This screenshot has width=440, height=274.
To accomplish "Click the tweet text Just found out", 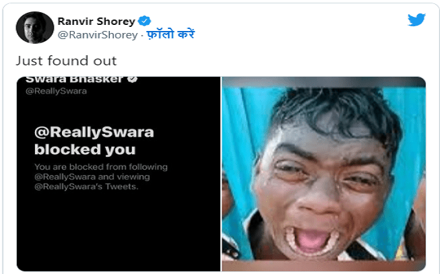I will 66,61.
